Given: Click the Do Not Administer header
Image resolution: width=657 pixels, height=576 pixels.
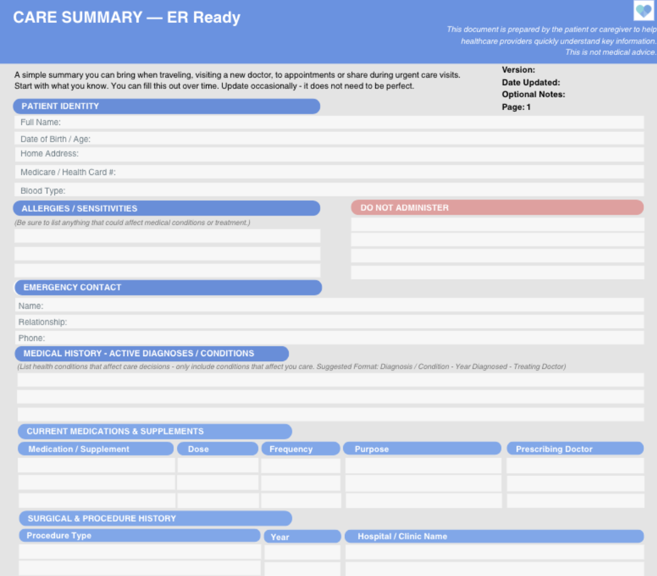Looking at the screenshot, I should 497,207.
